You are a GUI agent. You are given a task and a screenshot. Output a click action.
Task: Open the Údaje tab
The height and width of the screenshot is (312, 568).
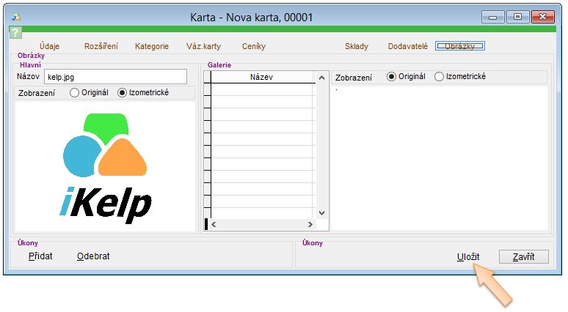pyautogui.click(x=50, y=46)
